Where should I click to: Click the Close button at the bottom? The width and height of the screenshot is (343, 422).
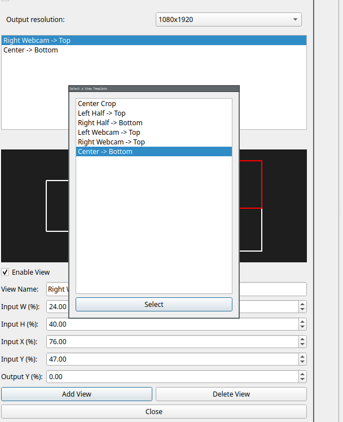[153, 412]
